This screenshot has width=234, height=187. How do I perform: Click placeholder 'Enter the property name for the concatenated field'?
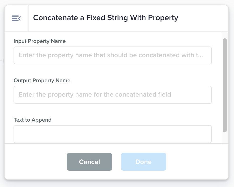click(95, 95)
